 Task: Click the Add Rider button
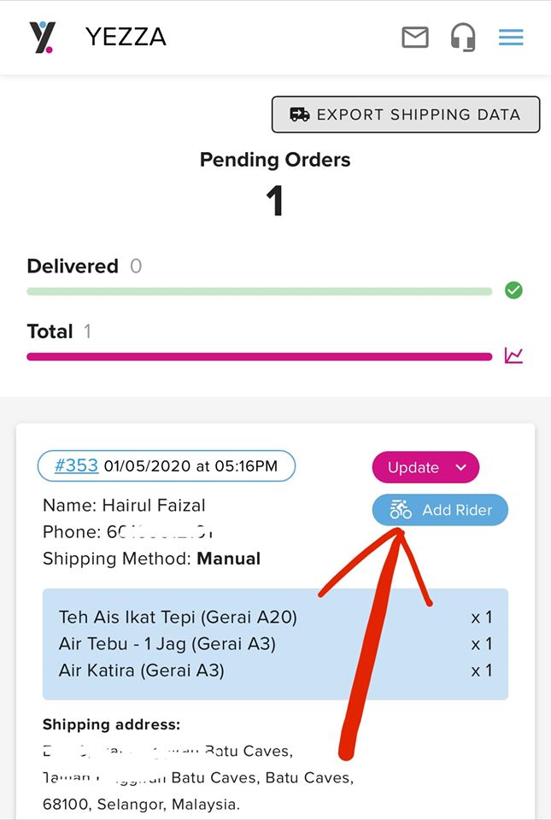point(440,510)
